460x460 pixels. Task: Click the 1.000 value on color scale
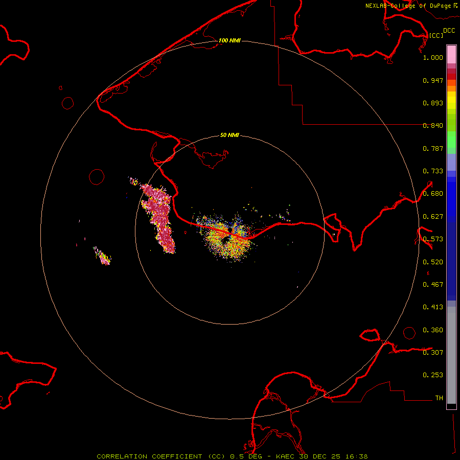tap(433, 57)
